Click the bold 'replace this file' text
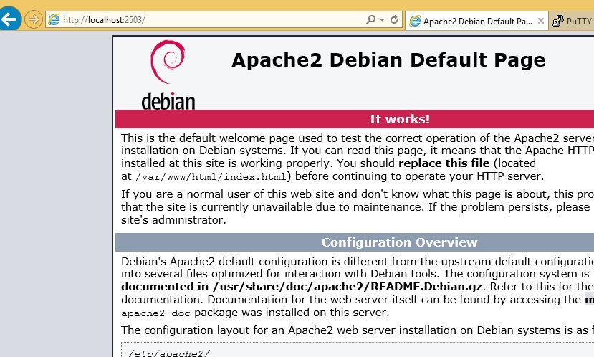This screenshot has height=357, width=594. click(444, 163)
